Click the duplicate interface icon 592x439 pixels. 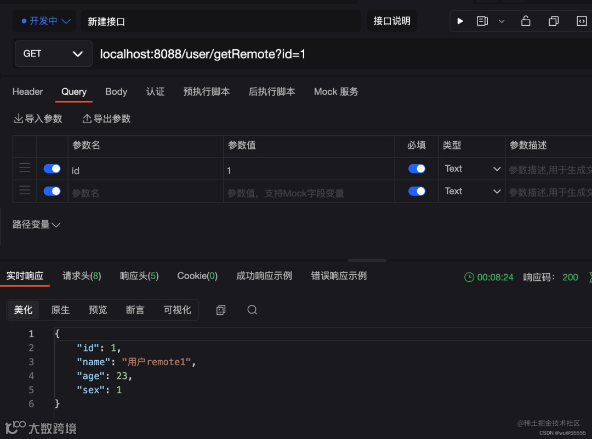click(x=554, y=21)
